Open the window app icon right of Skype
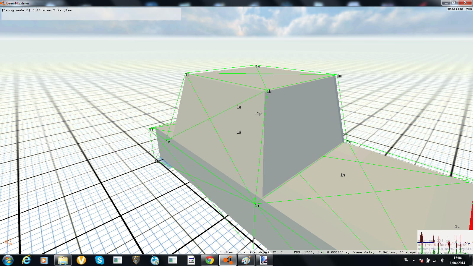Image resolution: width=473 pixels, height=266 pixels. 118,260
